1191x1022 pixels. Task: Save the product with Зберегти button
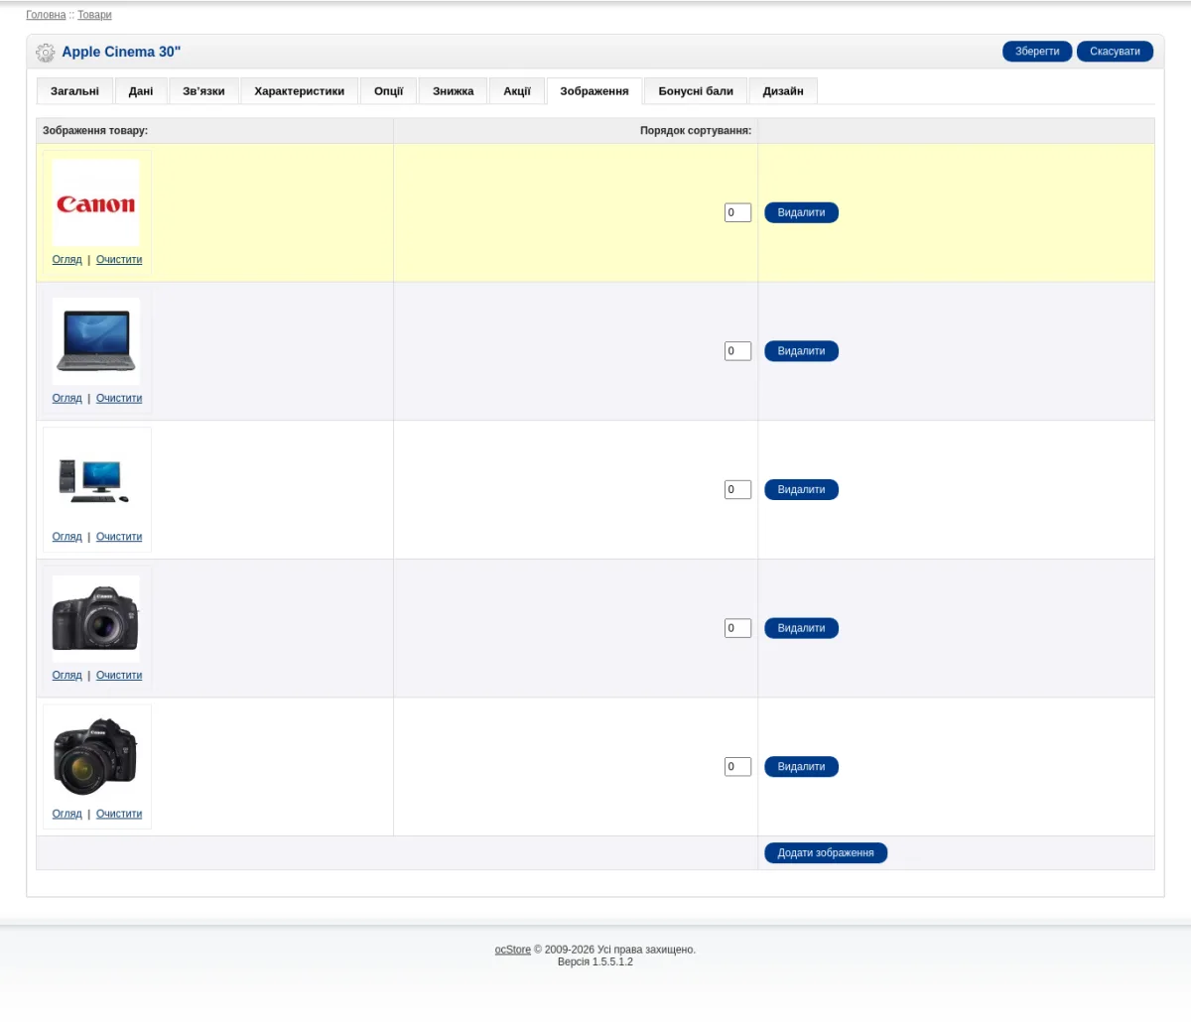pos(1037,52)
